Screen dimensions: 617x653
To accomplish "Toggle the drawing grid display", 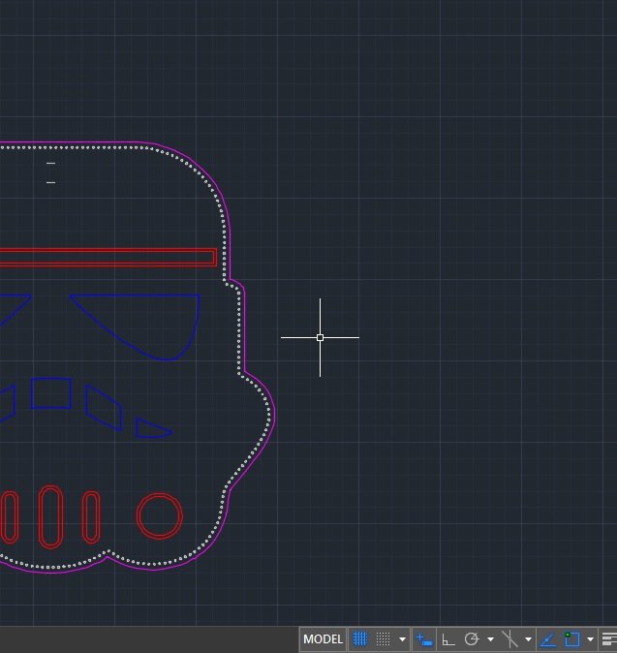I will tap(360, 638).
